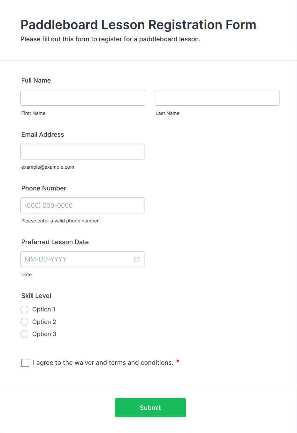297x433 pixels.
Task: Focus the First Name input box
Action: tap(83, 98)
